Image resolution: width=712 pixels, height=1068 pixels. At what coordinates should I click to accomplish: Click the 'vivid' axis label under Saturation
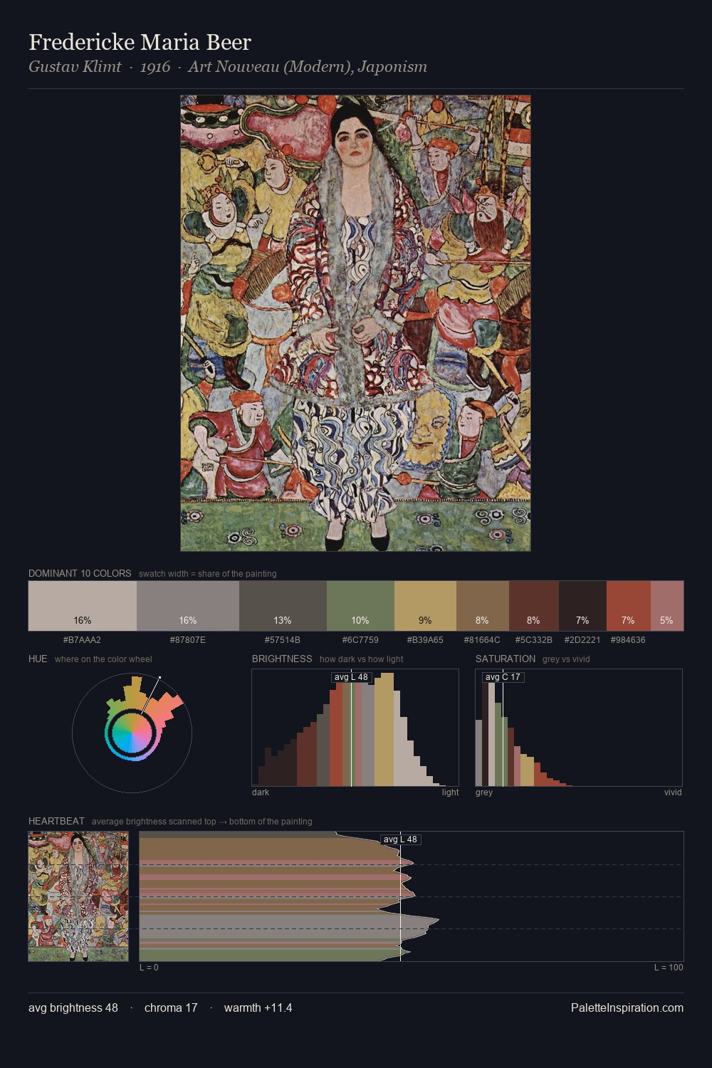pyautogui.click(x=673, y=792)
